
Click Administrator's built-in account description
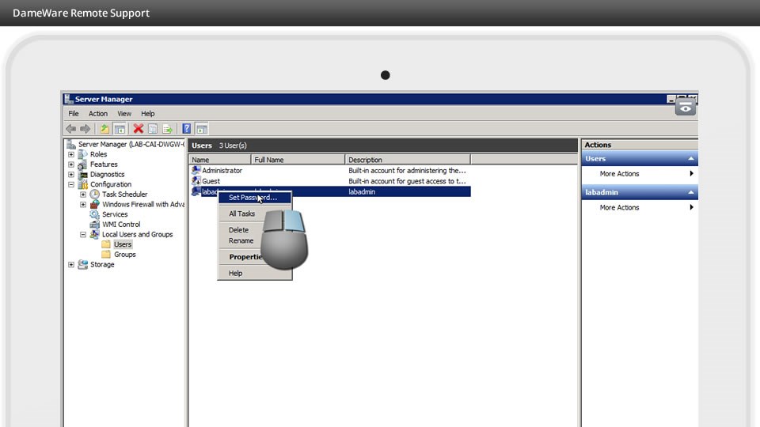coord(407,171)
